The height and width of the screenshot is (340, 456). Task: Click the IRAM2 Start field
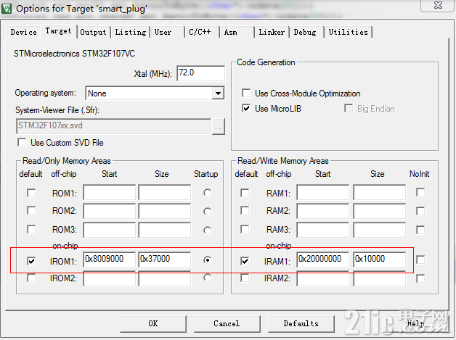point(323,278)
